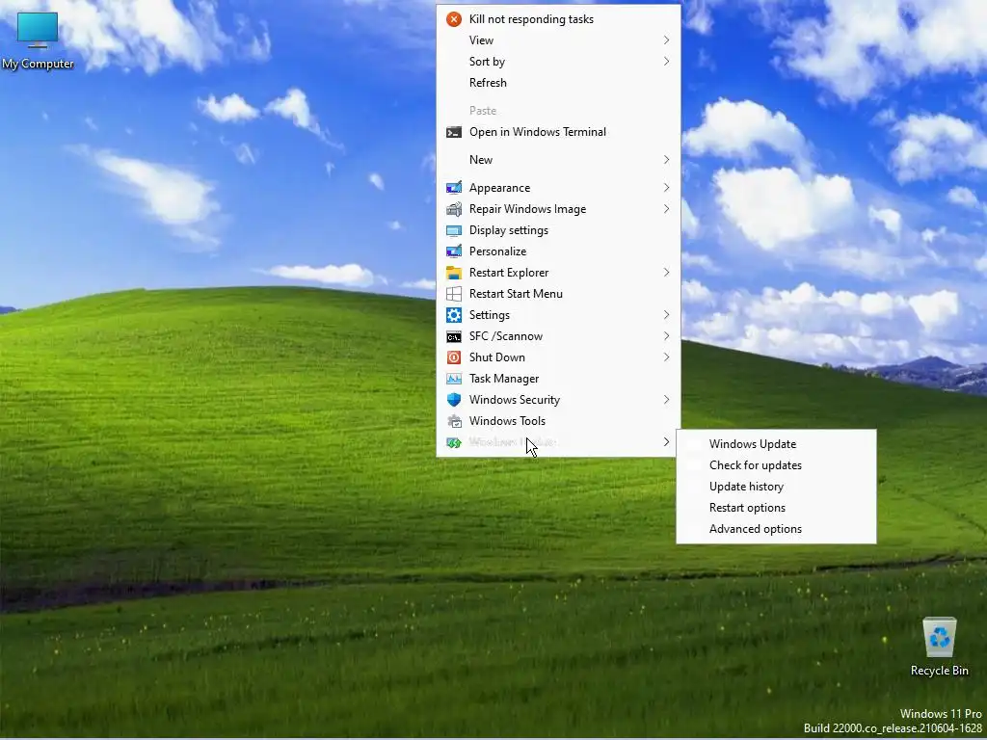987x740 pixels.
Task: Expand the Restart Explorer submenu arrow
Action: coord(666,273)
